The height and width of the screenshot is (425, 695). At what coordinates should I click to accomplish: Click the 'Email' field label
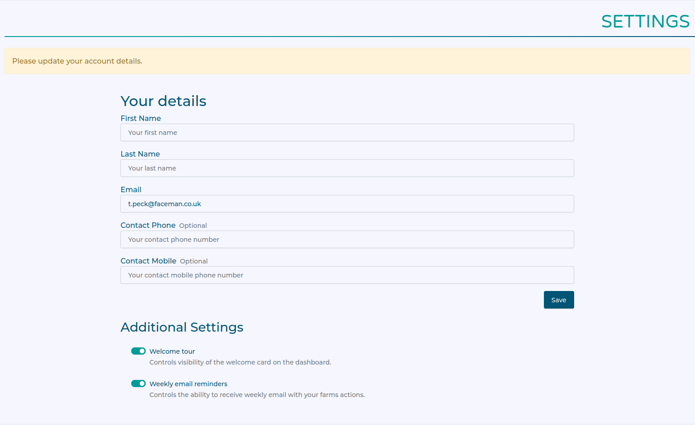point(131,189)
